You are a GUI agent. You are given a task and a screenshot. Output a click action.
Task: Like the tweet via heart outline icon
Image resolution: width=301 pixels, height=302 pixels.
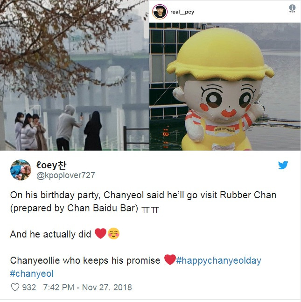click(15, 287)
